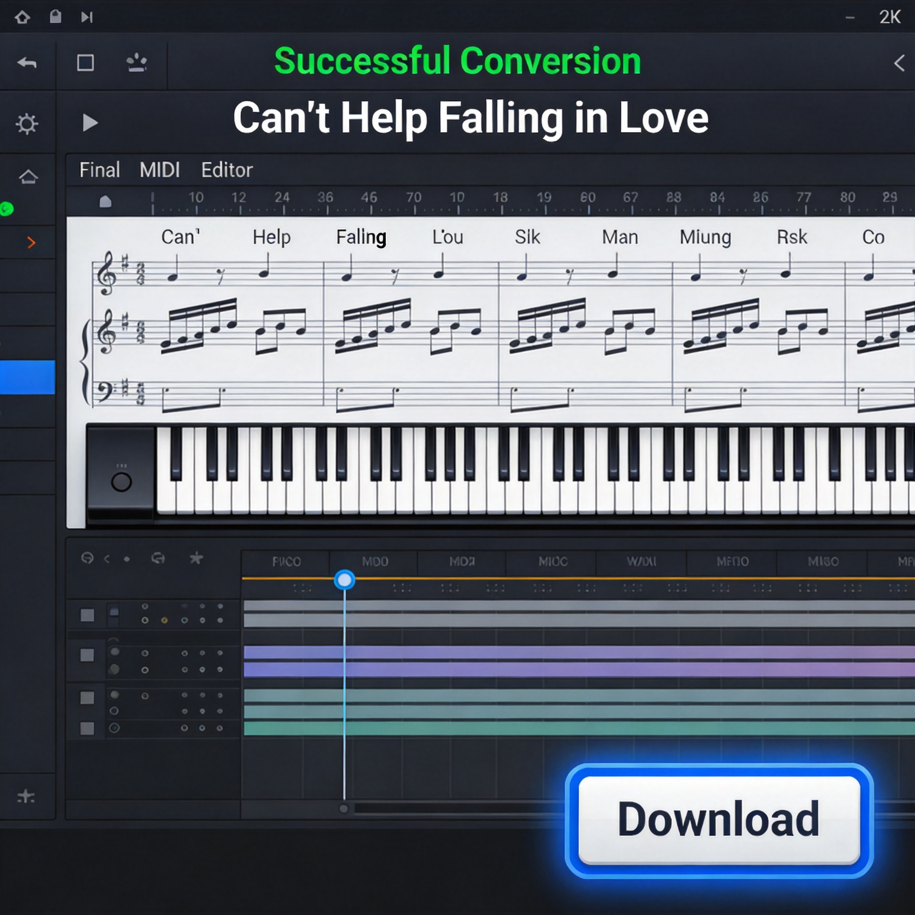
Task: Click the lyric word "Rsk"
Action: pyautogui.click(x=792, y=237)
